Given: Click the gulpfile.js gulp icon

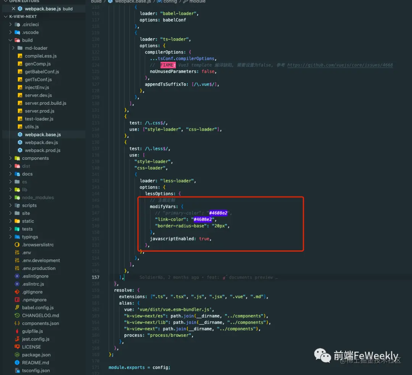Looking at the screenshot, I should click(17, 331).
